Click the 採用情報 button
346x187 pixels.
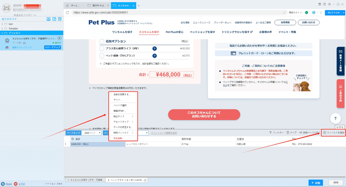pyautogui.click(x=285, y=22)
